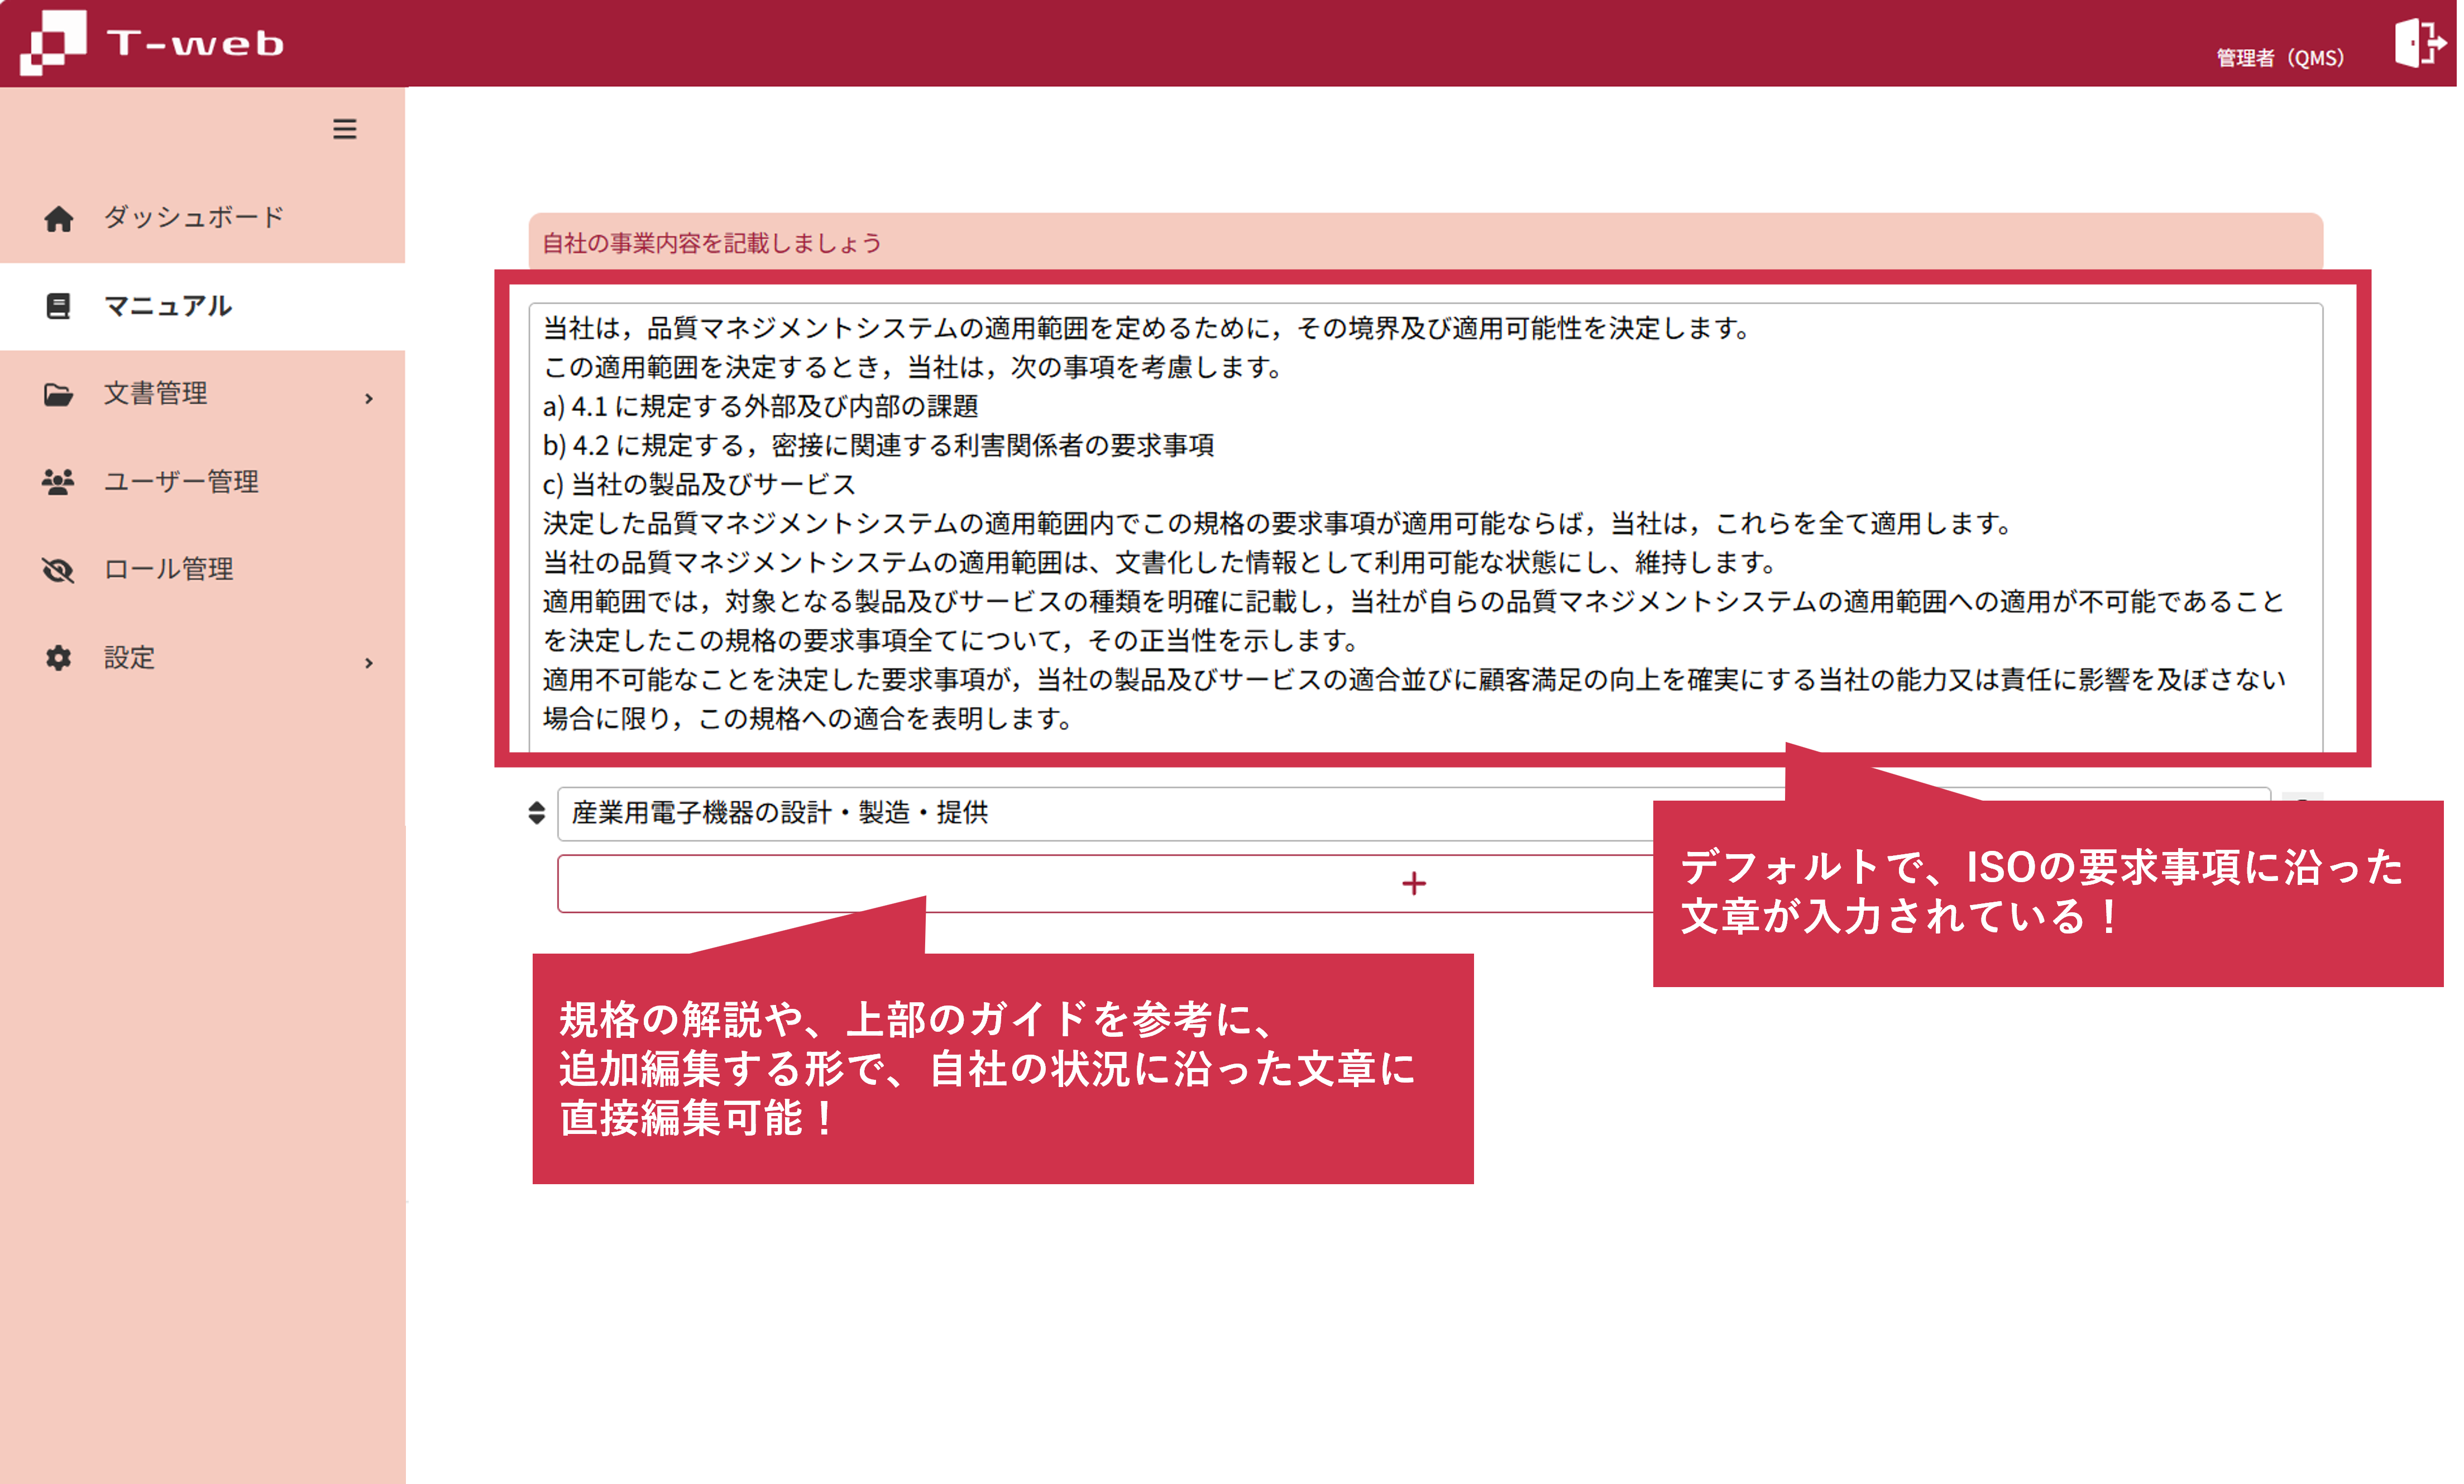Click the up-down sort handle beside 産業用電子機器
Image resolution: width=2464 pixels, height=1484 pixels.
pyautogui.click(x=537, y=812)
